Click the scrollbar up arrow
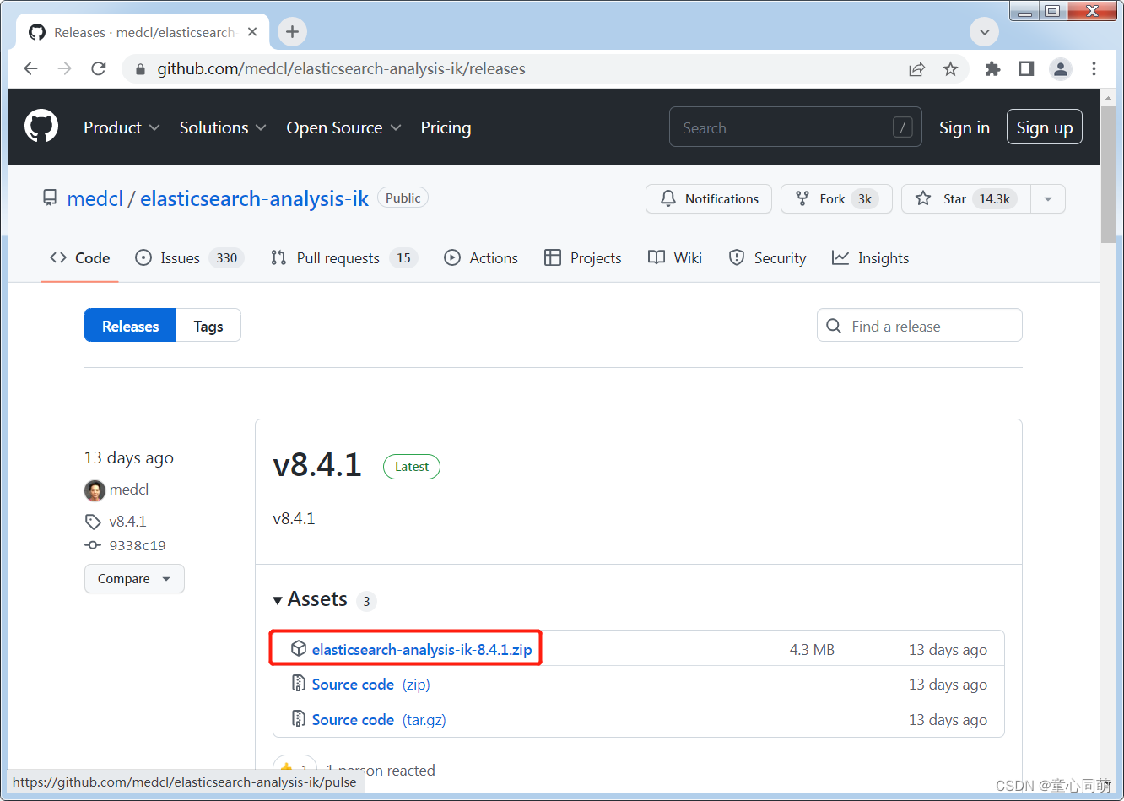This screenshot has width=1124, height=801. [1108, 97]
